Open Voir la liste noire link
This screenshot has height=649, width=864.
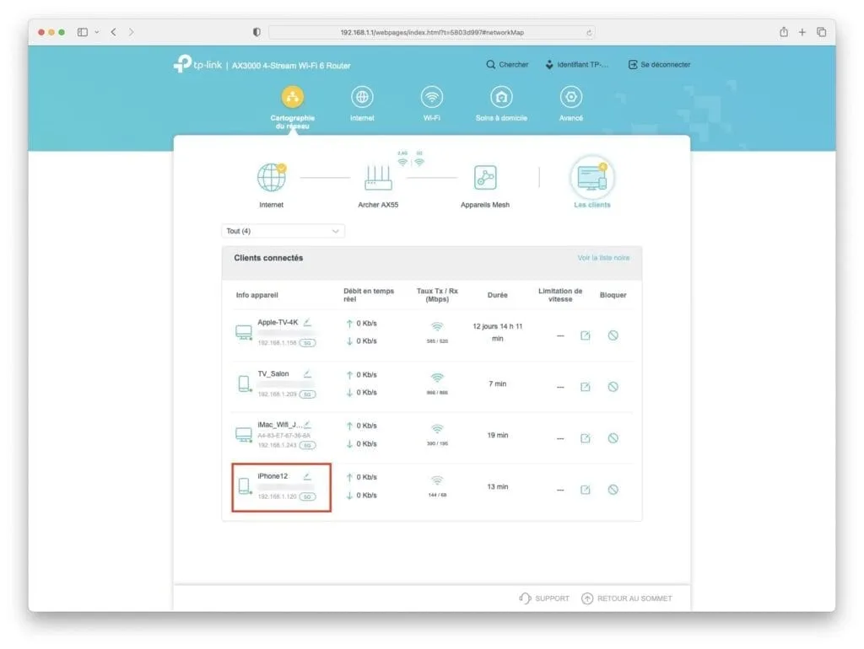[x=603, y=258]
